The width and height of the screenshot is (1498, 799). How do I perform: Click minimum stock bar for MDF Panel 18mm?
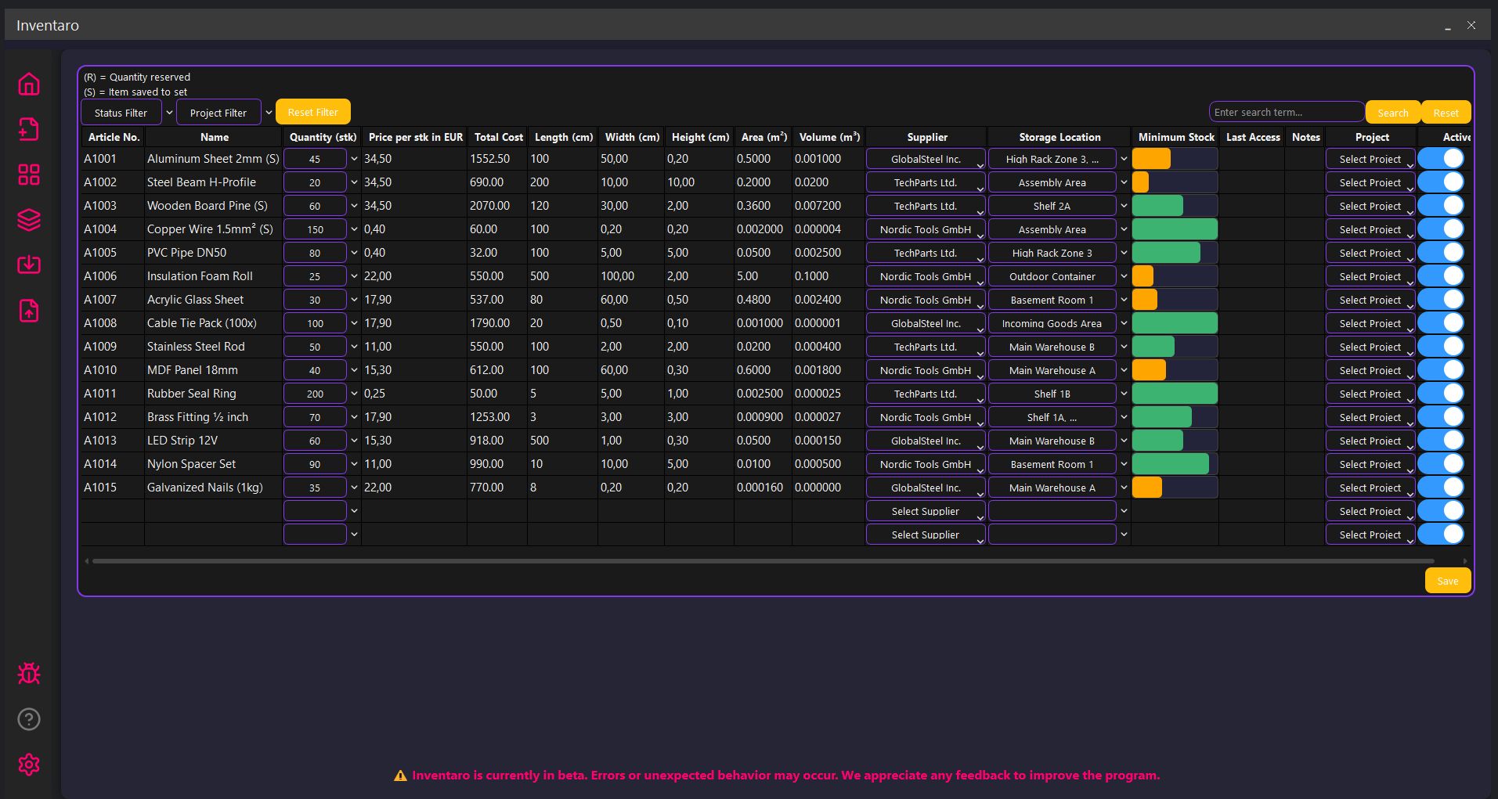tap(1175, 370)
